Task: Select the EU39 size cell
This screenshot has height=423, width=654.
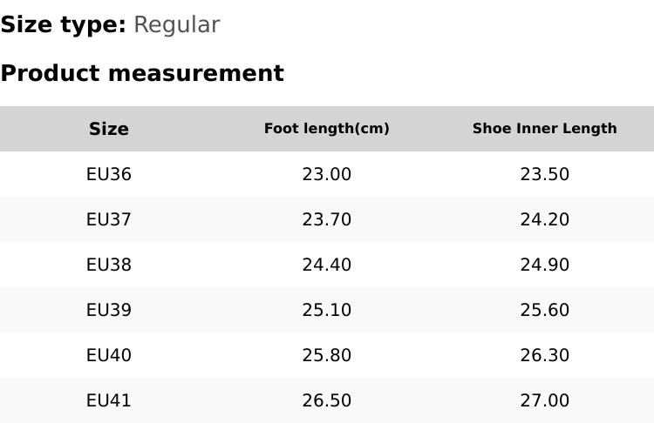Action: (109, 310)
